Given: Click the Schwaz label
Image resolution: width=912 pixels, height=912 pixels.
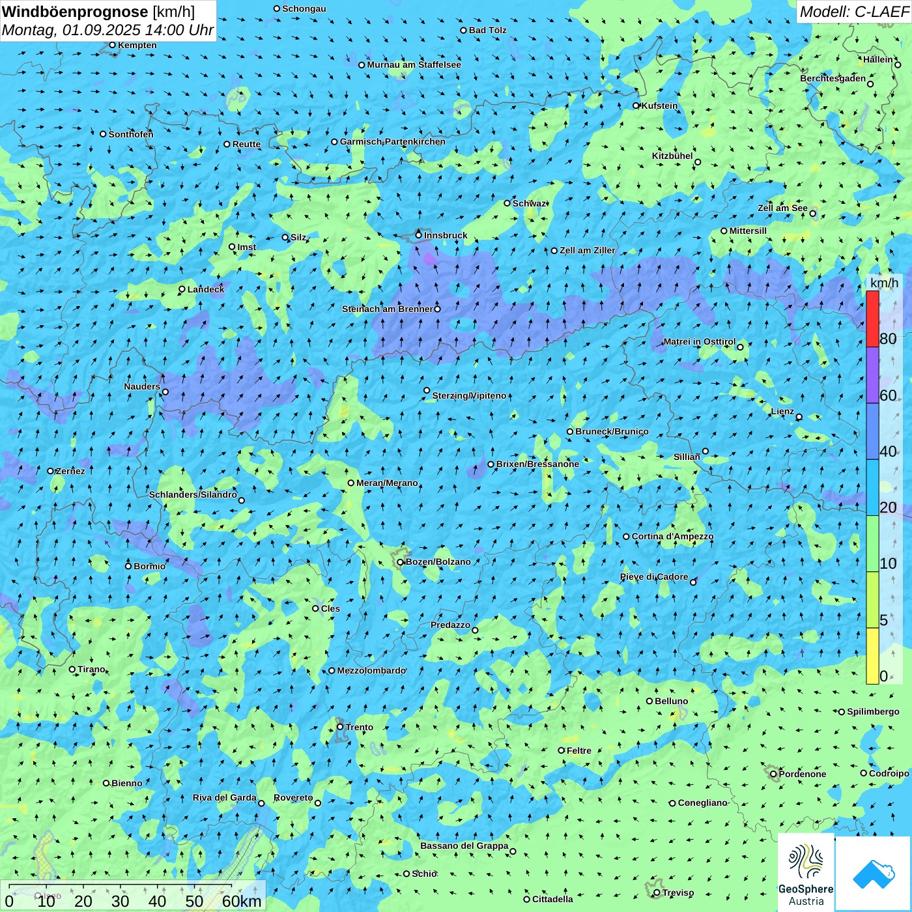Looking at the screenshot, I should coord(529,203).
